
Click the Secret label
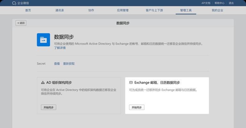coord(41,64)
